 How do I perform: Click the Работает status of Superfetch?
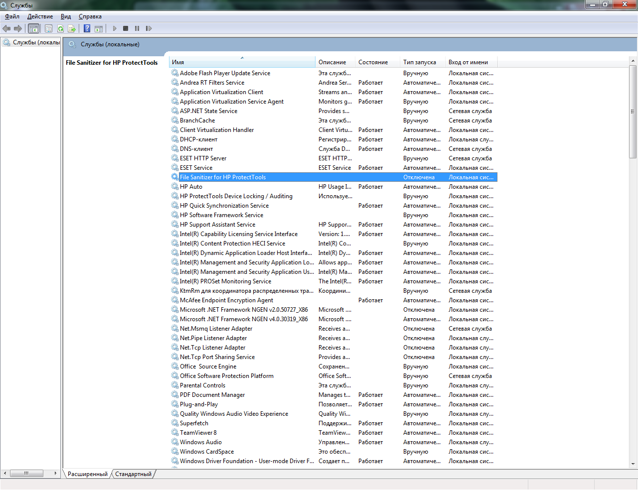coord(370,423)
